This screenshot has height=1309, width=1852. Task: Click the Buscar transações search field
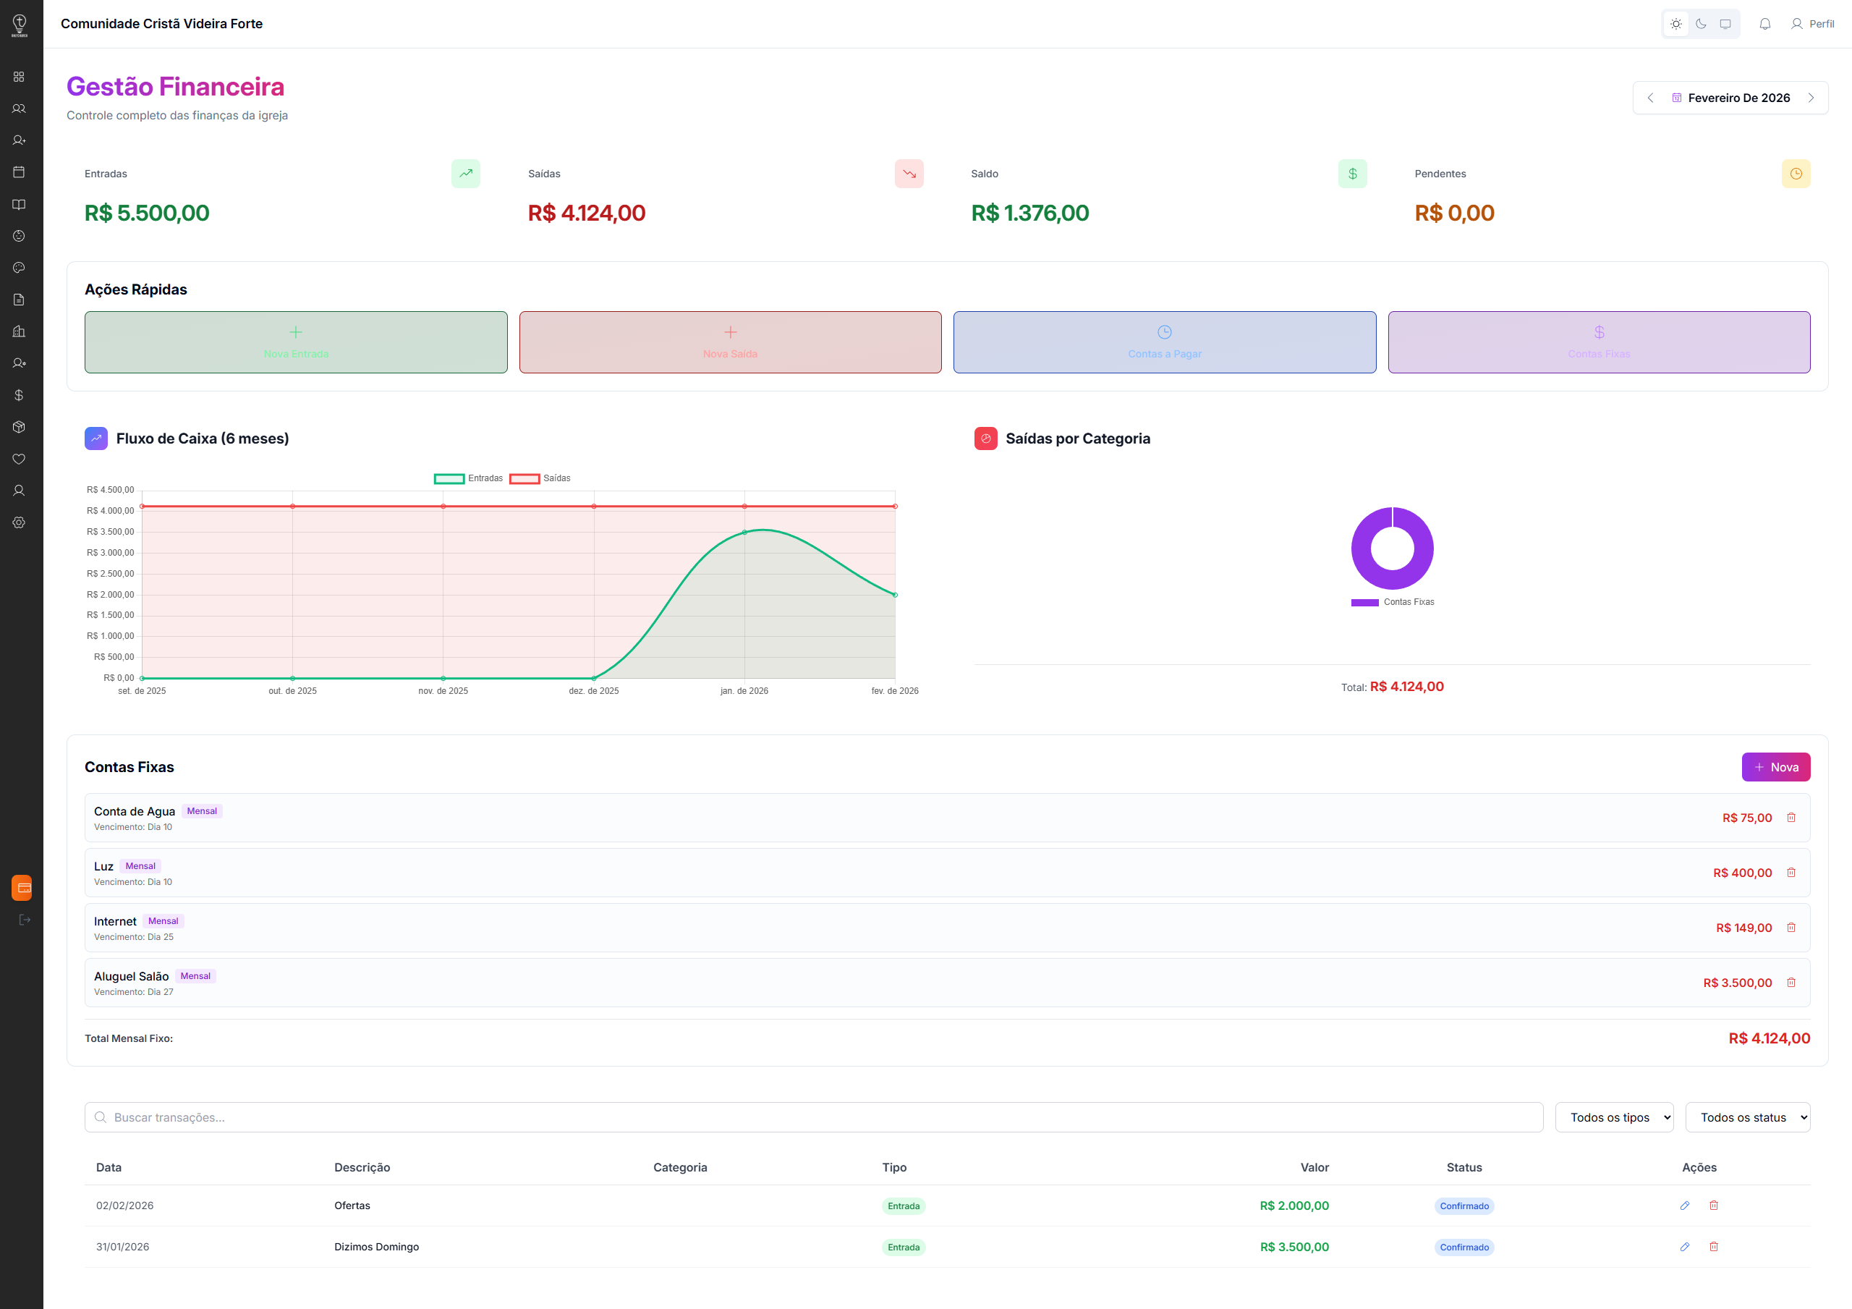pyautogui.click(x=814, y=1118)
